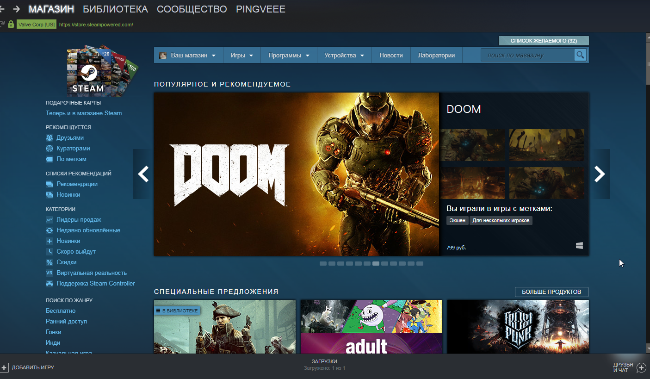Click the 799 руб. price on DOOM

click(456, 248)
